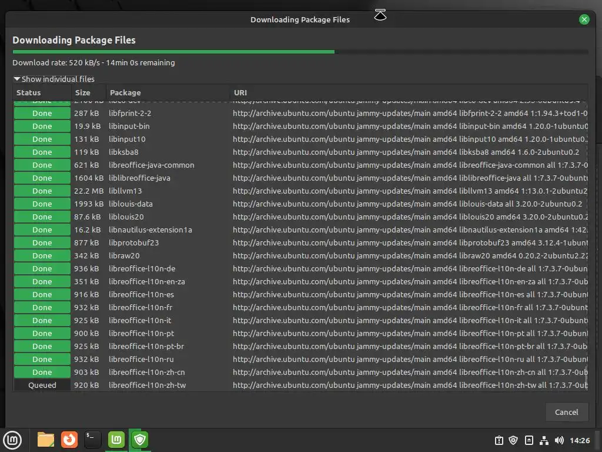Click the 1993 kB size cell
Viewport: 602px width, 452px height.
tap(89, 204)
